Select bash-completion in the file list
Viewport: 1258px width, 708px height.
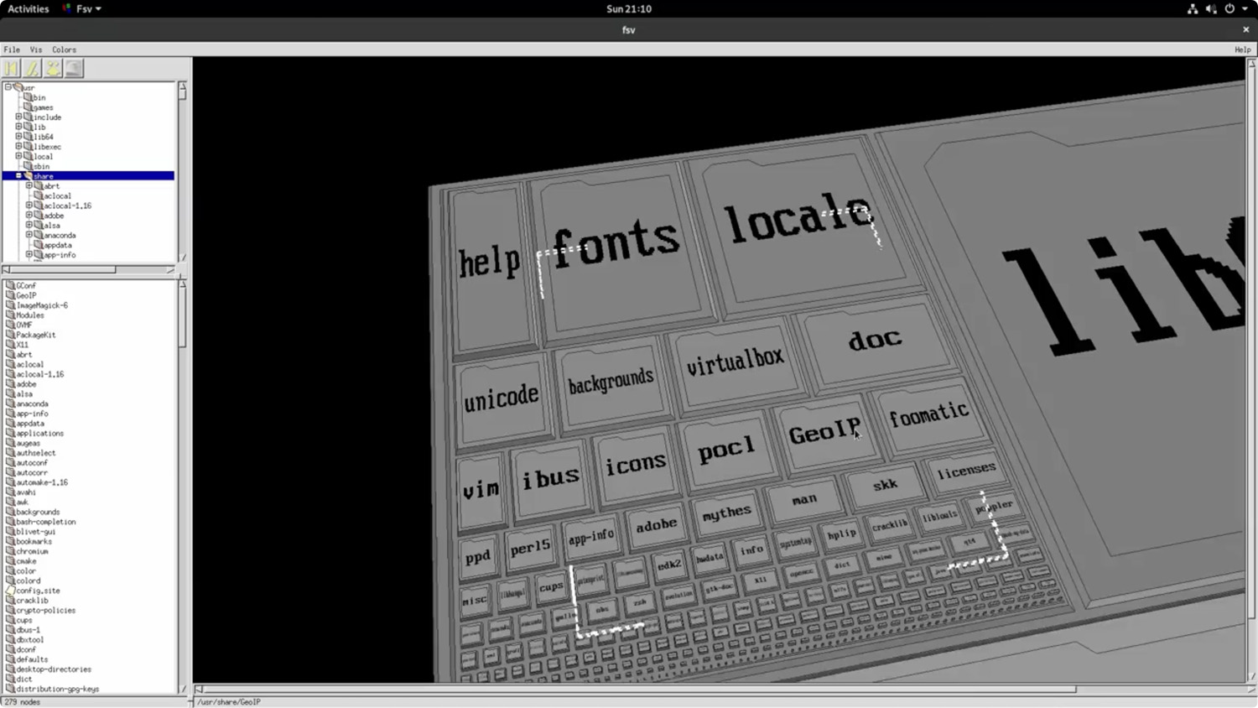45,522
